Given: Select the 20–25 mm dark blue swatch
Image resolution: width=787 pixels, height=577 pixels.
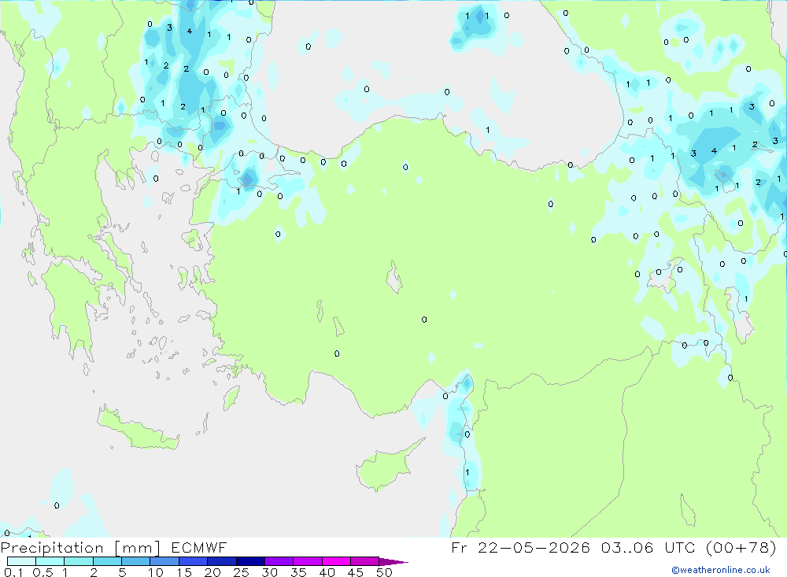Looking at the screenshot, I should pyautogui.click(x=222, y=561).
